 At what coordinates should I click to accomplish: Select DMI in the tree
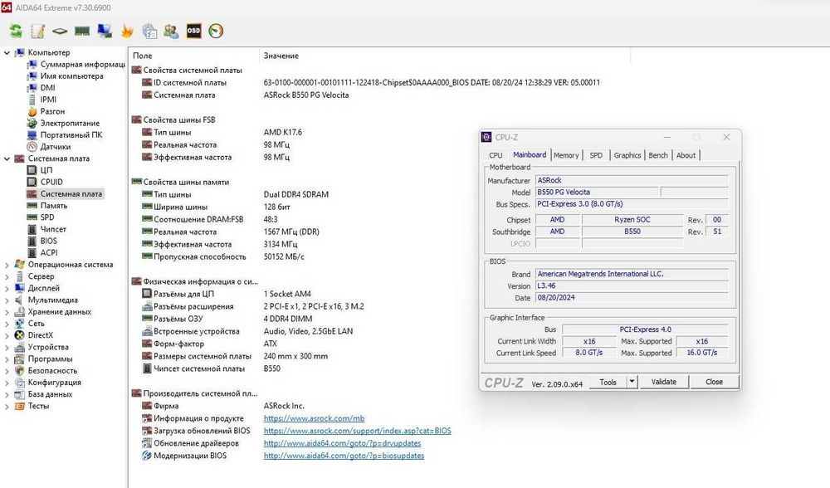pos(47,87)
